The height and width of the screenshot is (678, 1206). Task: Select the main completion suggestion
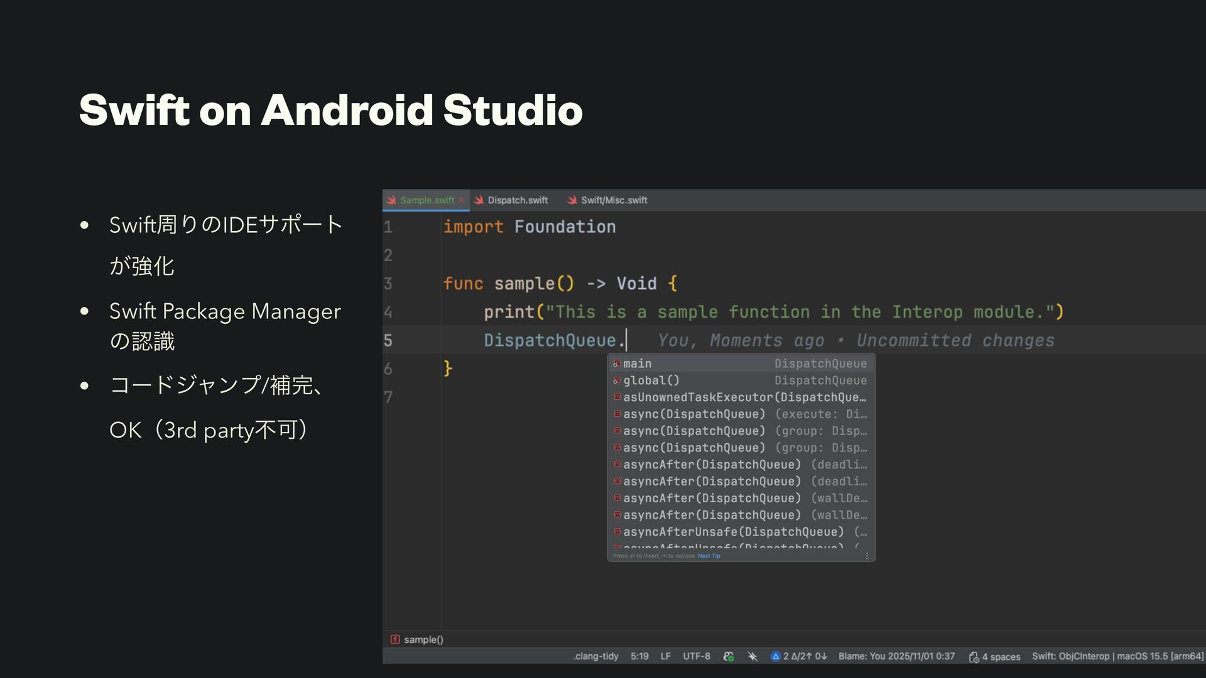[638, 363]
